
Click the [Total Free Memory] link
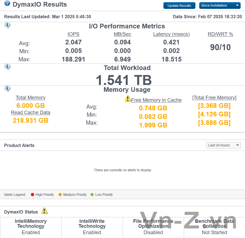click(x=214, y=98)
